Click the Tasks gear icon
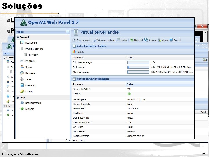Image resolution: width=209 pixels, height=157 pixels. 22,79
